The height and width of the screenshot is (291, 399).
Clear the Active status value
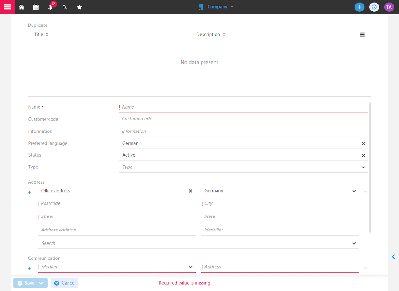(x=363, y=156)
